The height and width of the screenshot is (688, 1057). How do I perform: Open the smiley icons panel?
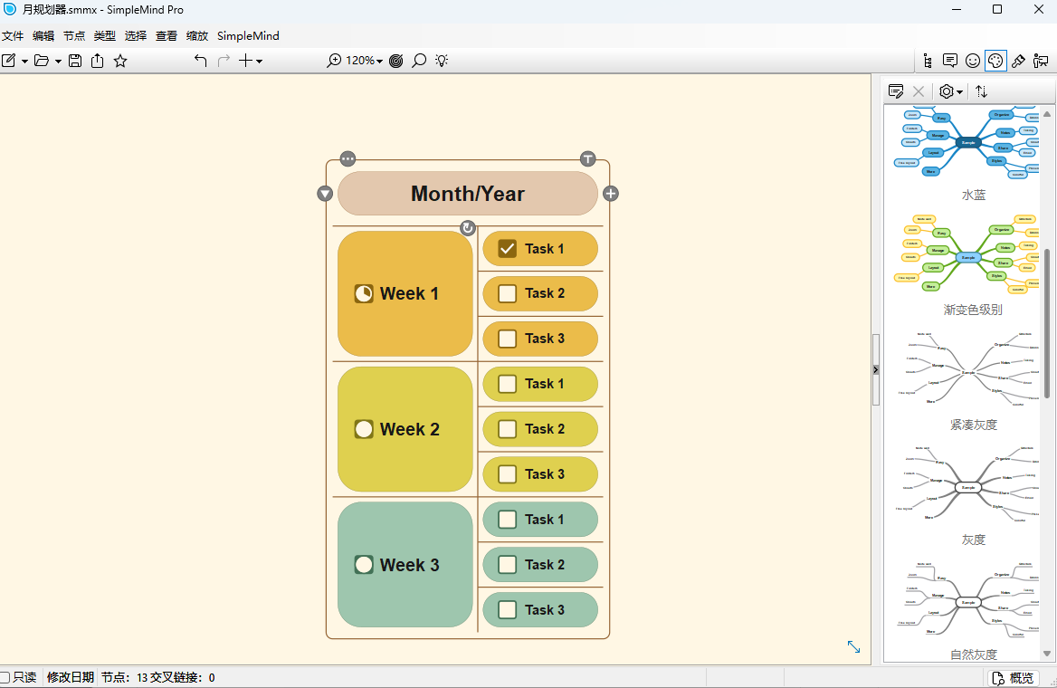pyautogui.click(x=973, y=61)
